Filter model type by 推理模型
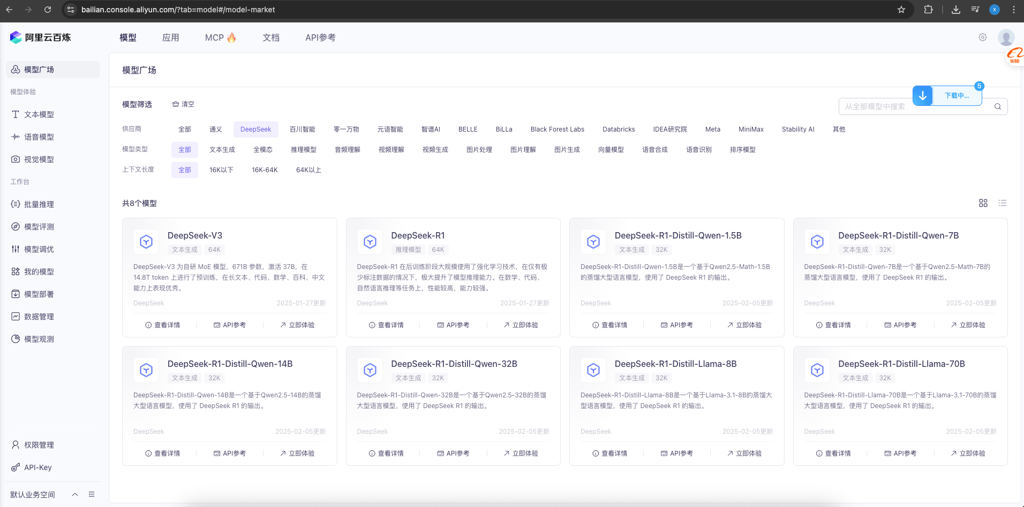Screen dimensions: 1024x507 tap(304, 150)
